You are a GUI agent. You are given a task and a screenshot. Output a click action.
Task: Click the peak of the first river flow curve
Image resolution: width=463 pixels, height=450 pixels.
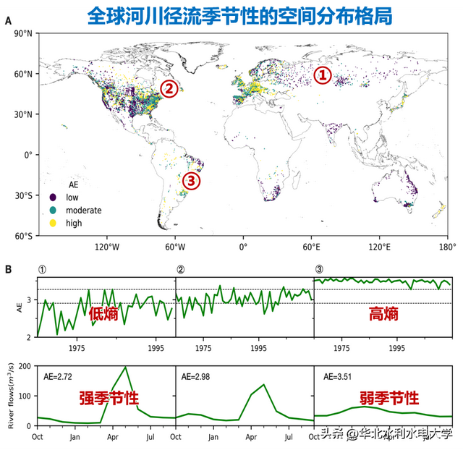pyautogui.click(x=125, y=367)
